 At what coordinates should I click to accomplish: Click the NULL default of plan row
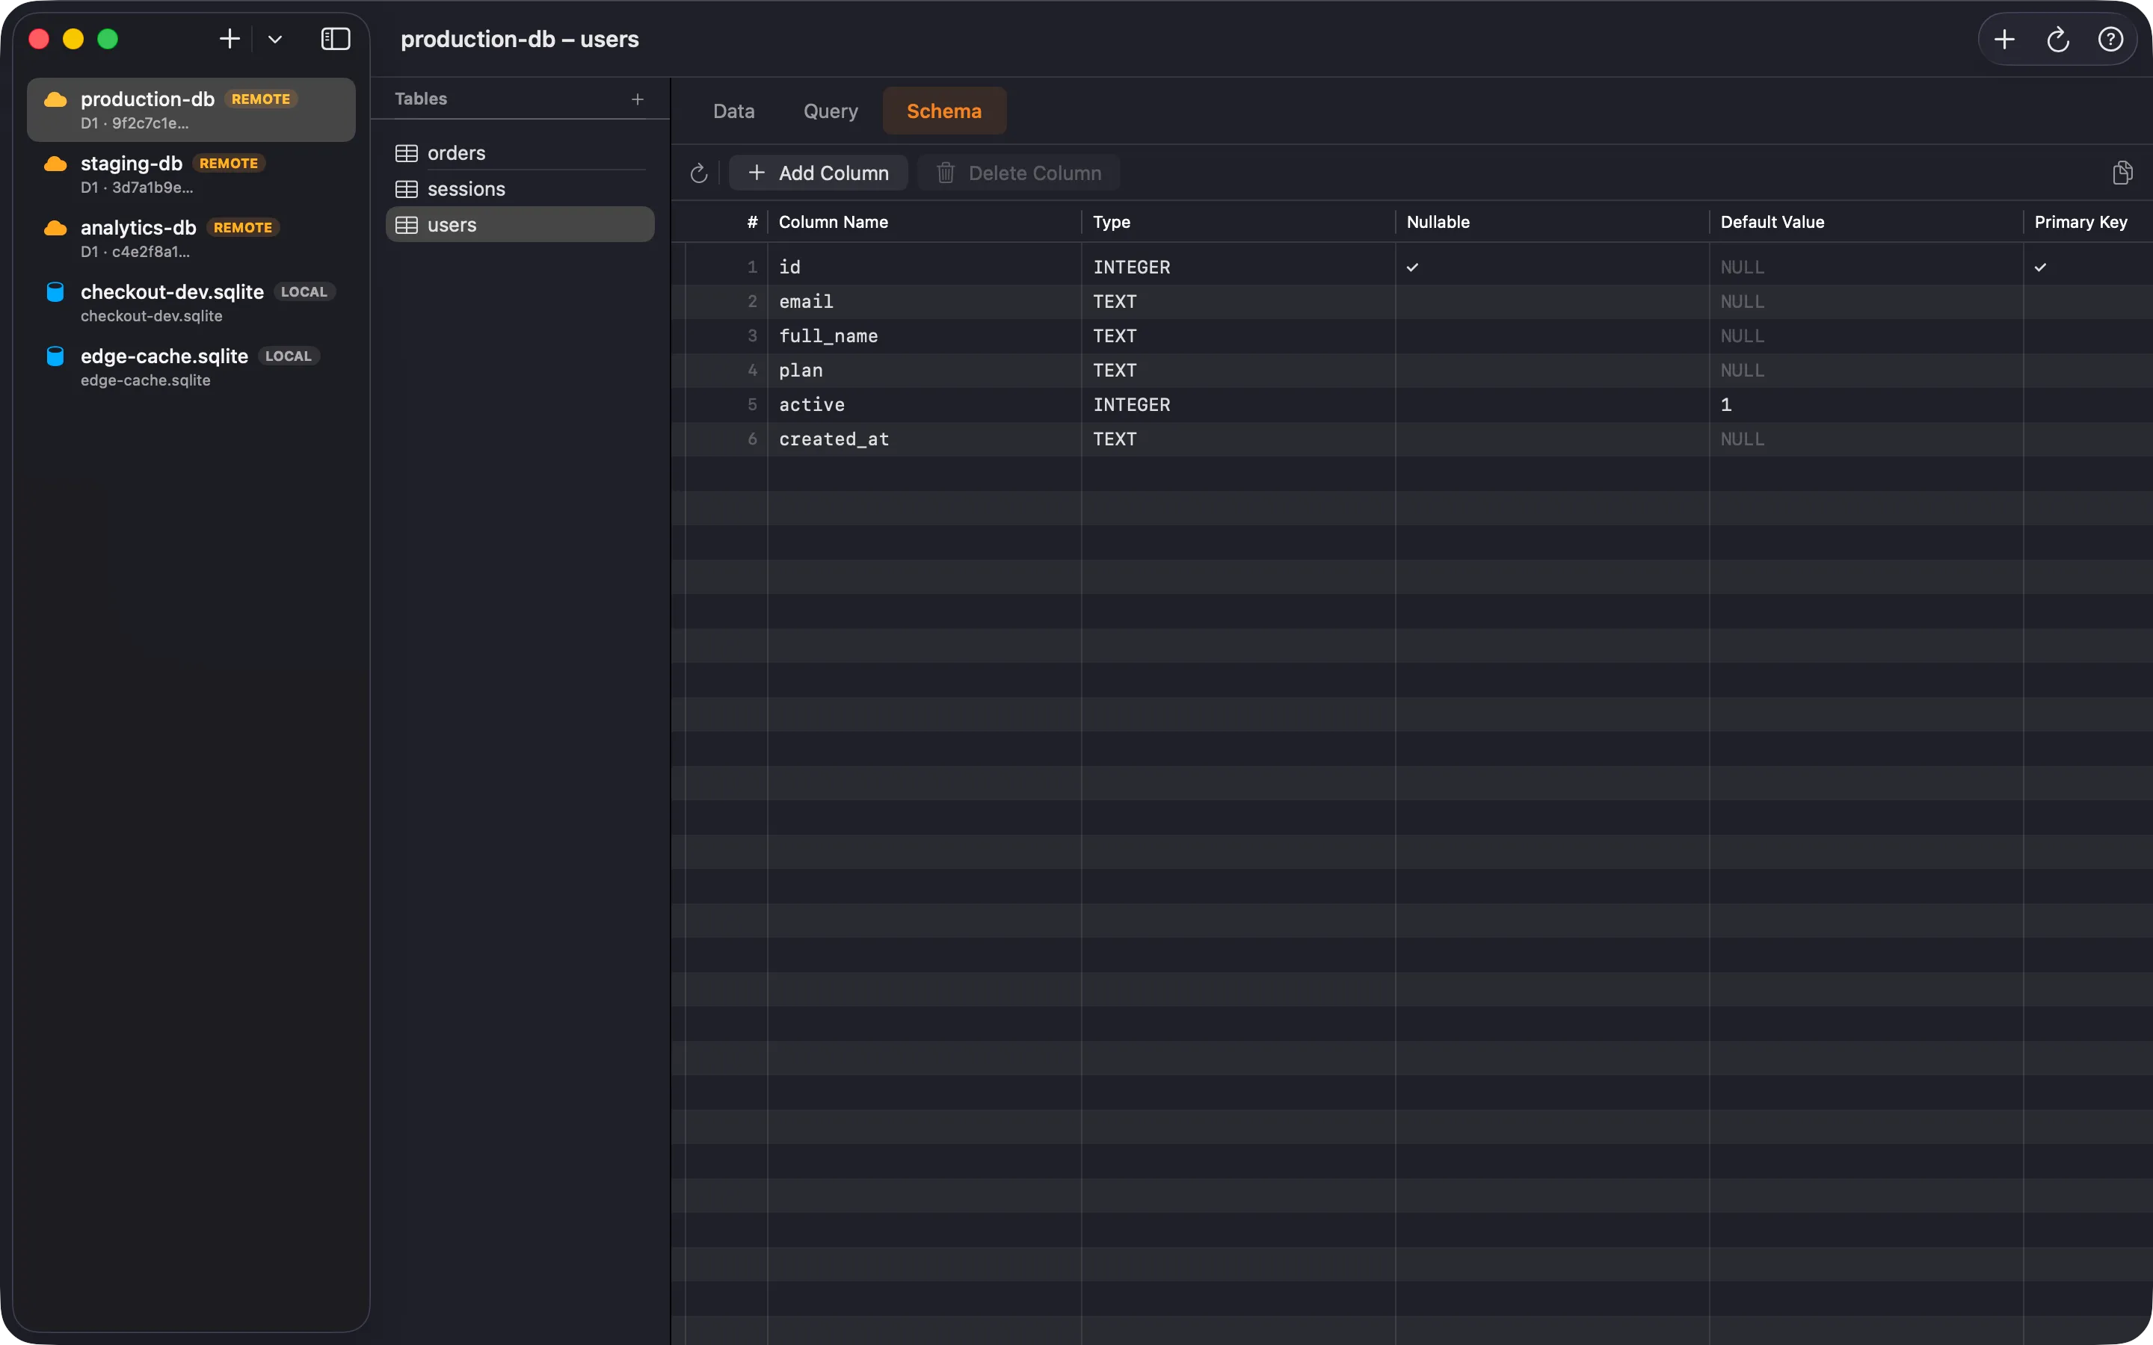1866,370
